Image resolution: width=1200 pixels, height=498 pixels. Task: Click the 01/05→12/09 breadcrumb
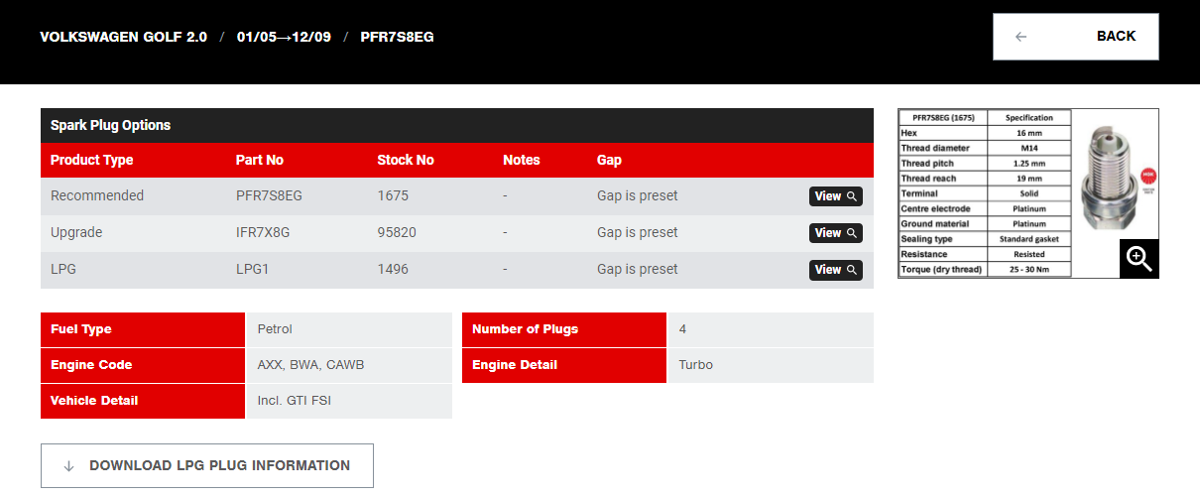point(284,37)
